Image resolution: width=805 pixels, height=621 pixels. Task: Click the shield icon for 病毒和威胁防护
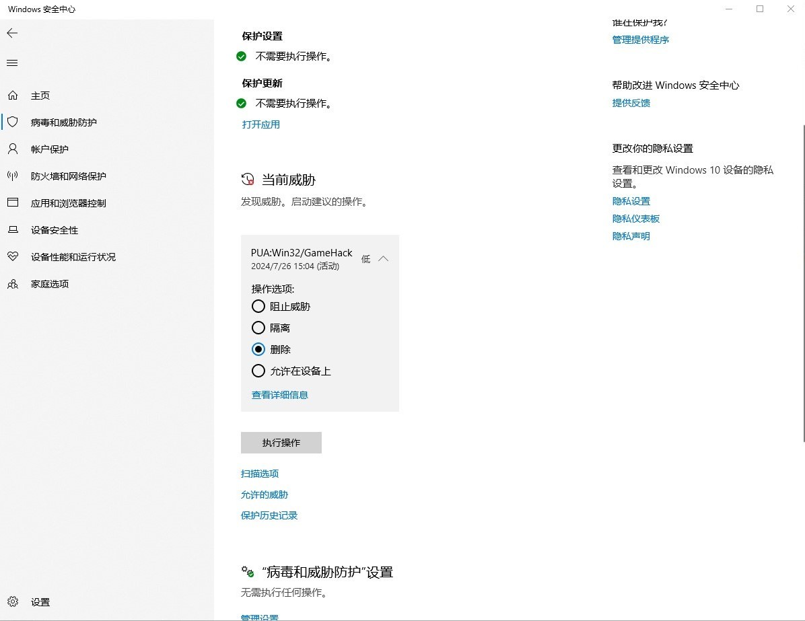13,122
